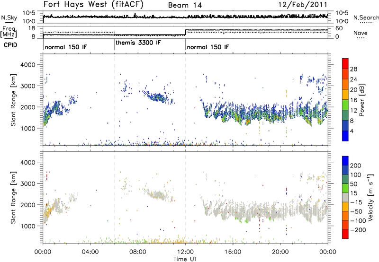
Task: Click the 18 tick on frequency axis
Action: tap(32, 28)
